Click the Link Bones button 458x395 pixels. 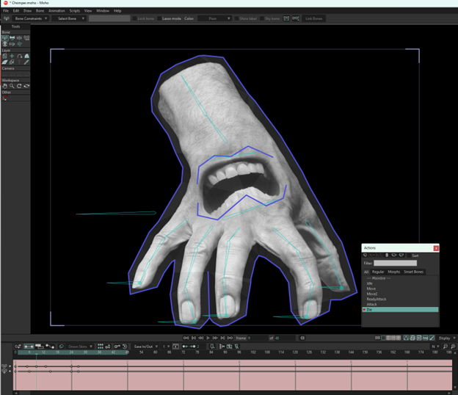313,18
